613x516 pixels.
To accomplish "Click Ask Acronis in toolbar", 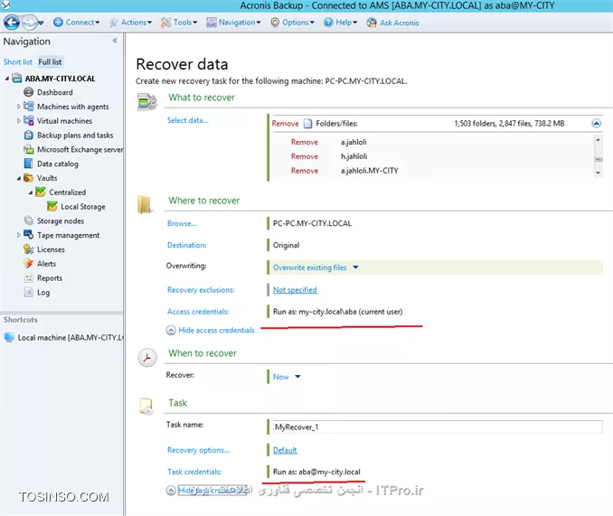I will pos(392,23).
